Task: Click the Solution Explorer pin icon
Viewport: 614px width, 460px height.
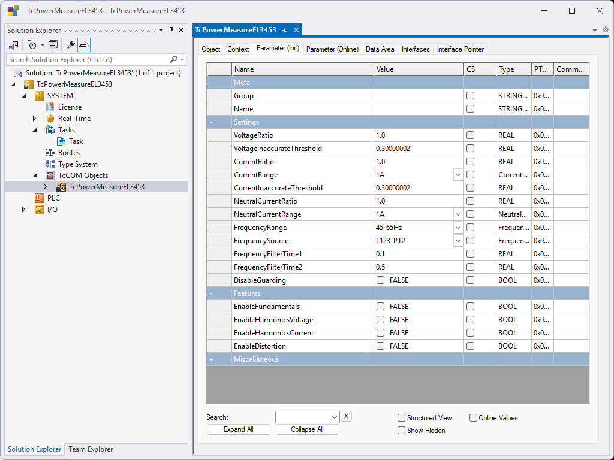Action: tap(171, 30)
